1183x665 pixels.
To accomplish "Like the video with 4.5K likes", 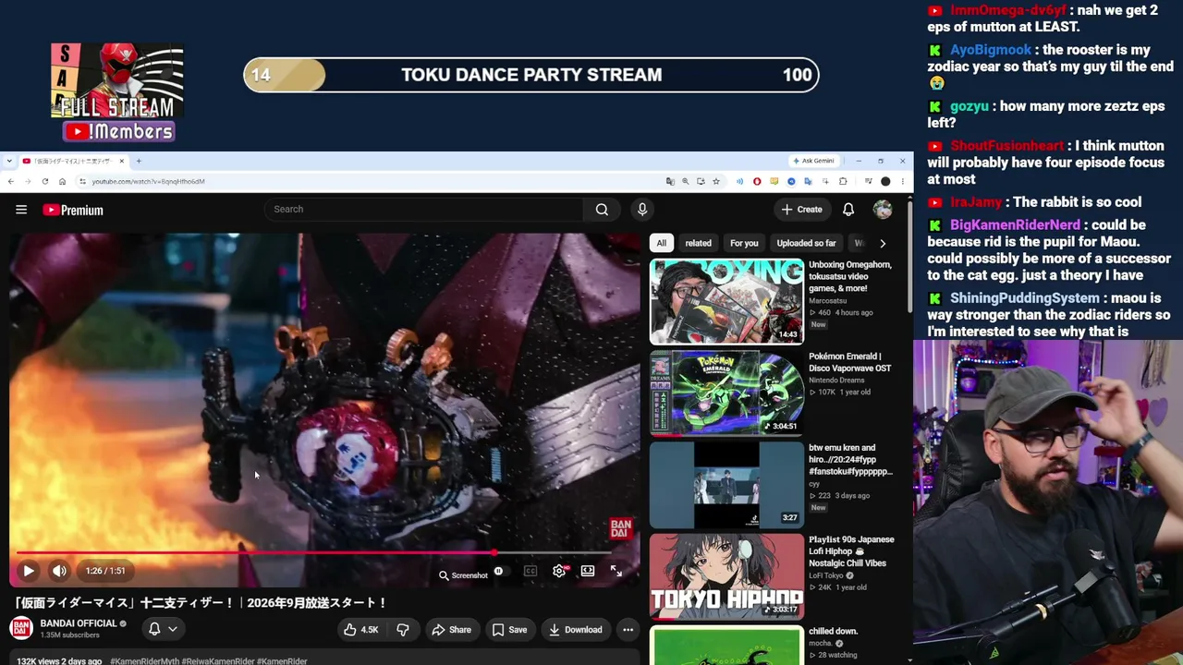I will pyautogui.click(x=360, y=630).
